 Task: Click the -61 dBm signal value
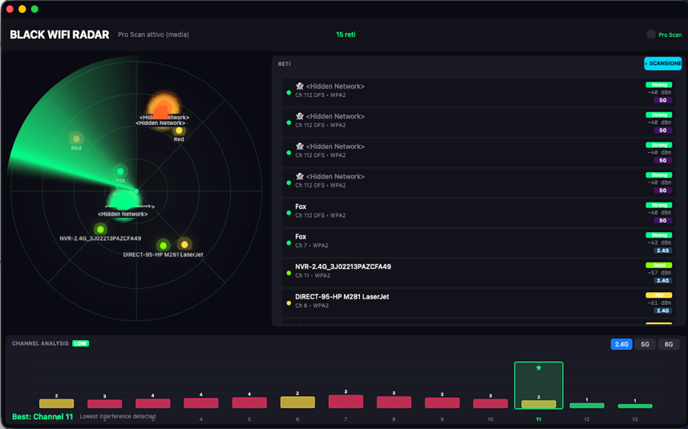[659, 303]
